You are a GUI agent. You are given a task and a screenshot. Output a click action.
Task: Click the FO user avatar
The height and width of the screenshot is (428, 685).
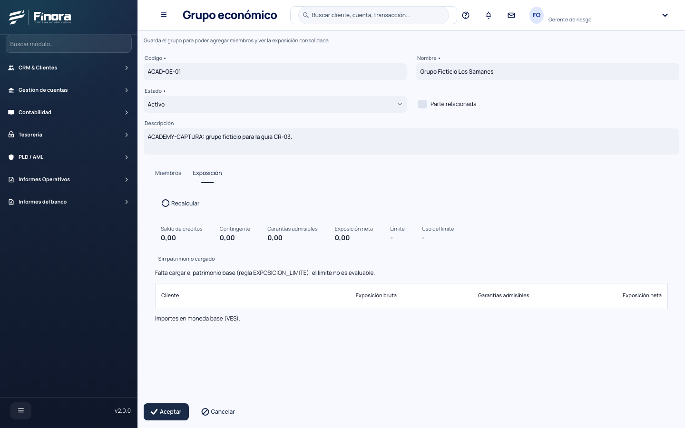coord(537,15)
